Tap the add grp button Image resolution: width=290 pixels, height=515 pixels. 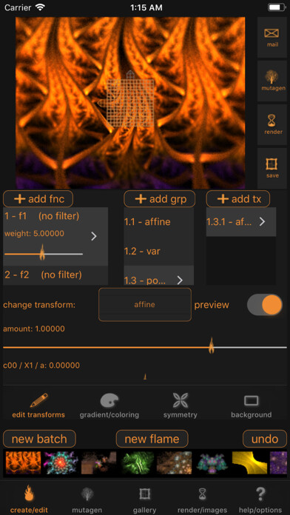[159, 199]
